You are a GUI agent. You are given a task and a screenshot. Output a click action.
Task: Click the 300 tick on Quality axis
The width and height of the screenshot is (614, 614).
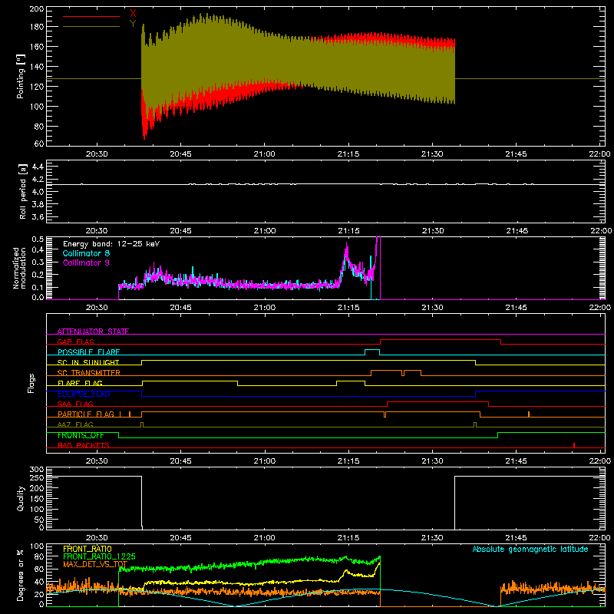coord(37,469)
